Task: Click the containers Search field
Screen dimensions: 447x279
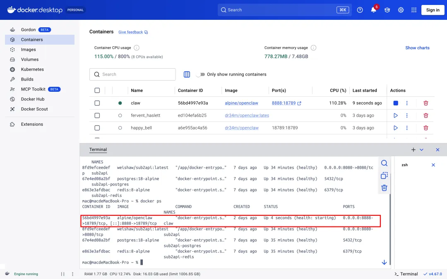Action: pos(132,74)
